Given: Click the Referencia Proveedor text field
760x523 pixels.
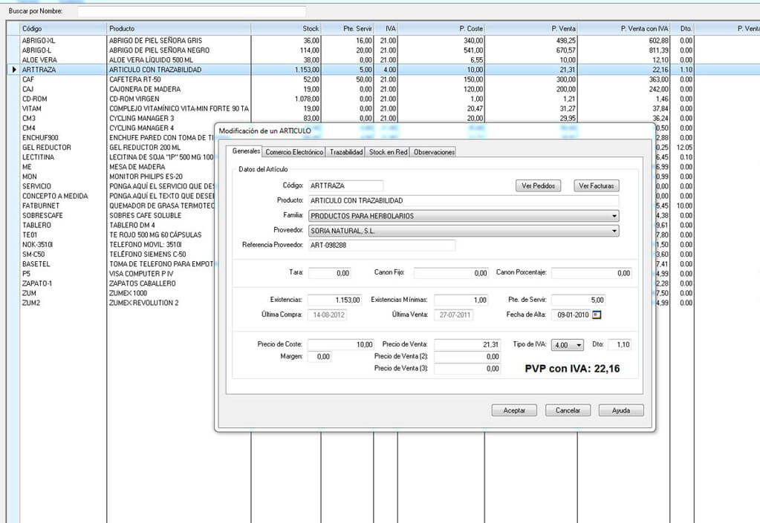Looking at the screenshot, I should pyautogui.click(x=381, y=245).
